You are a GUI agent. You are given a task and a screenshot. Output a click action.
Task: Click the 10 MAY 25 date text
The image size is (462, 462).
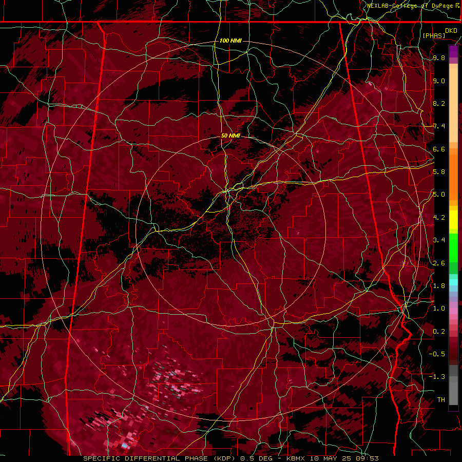click(x=331, y=458)
